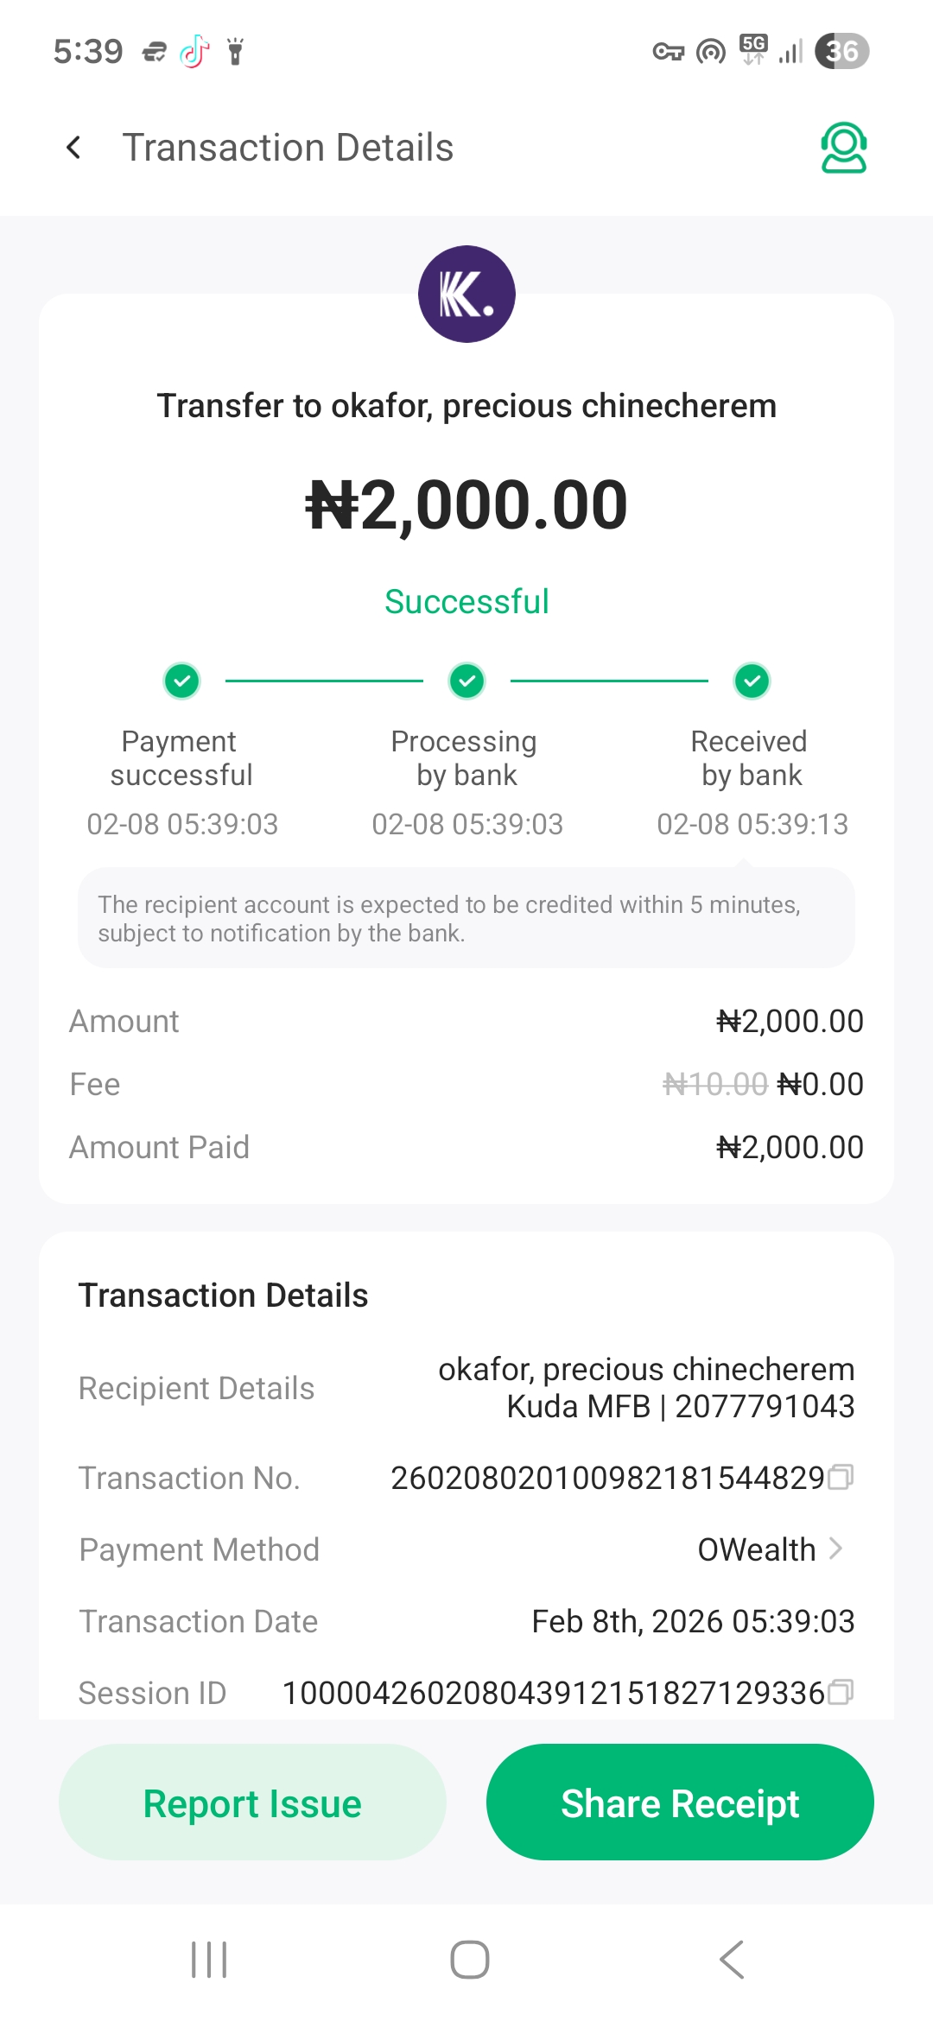The image size is (933, 2021).
Task: Tap Android home navigation button
Action: 469,1959
